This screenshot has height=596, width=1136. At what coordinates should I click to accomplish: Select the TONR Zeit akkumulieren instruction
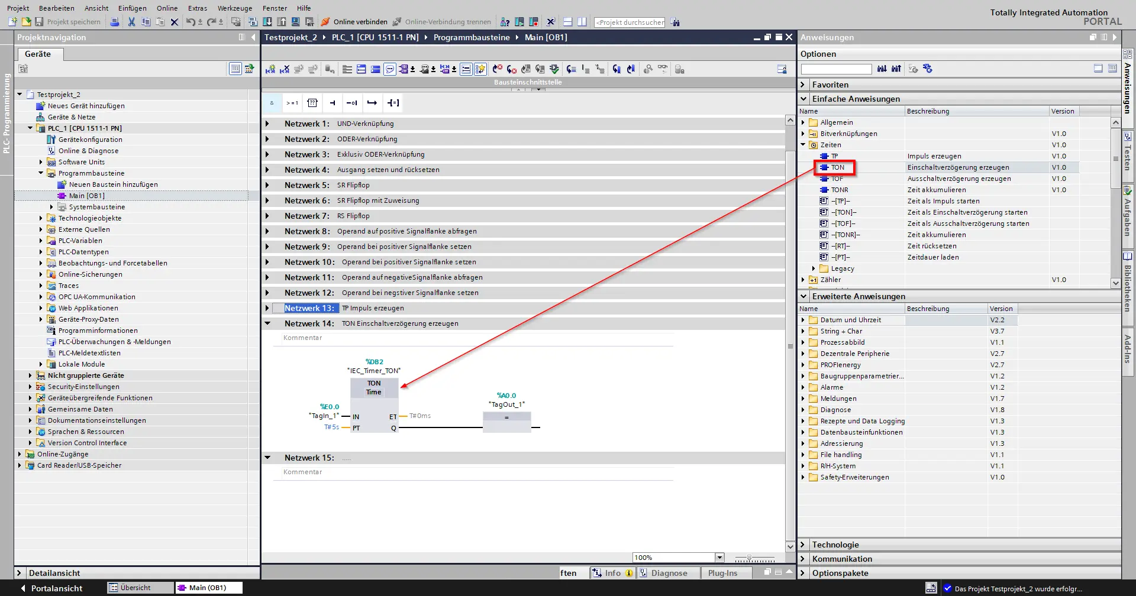(840, 190)
